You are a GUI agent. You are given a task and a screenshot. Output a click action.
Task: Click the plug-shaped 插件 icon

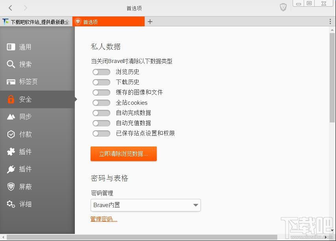click(x=11, y=169)
